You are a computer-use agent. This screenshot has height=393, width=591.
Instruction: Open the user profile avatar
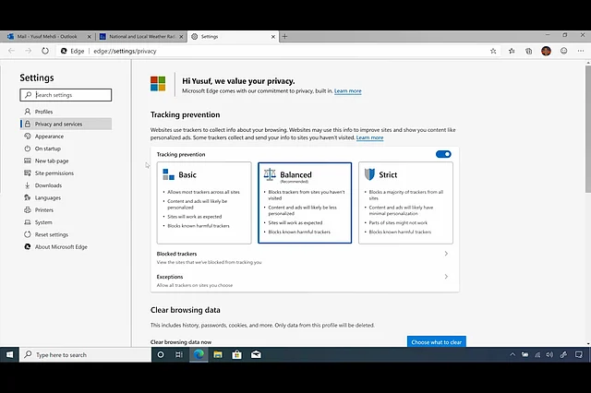pyautogui.click(x=546, y=51)
